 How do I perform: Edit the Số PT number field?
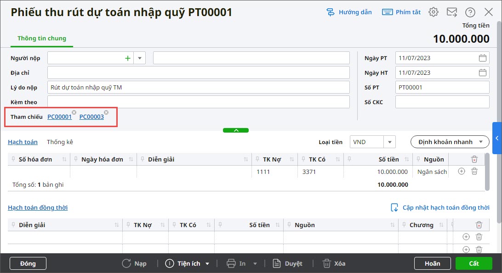click(442, 87)
